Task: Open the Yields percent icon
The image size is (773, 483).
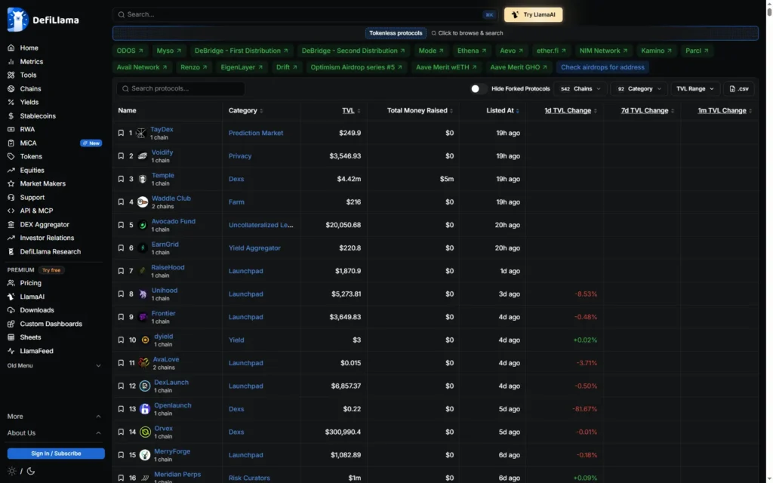Action: tap(11, 102)
